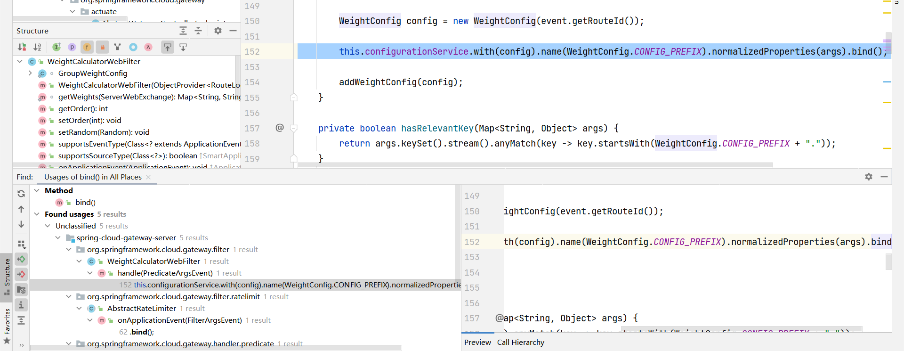Image resolution: width=904 pixels, height=351 pixels.
Task: Toggle show write access usages
Action: click(21, 274)
